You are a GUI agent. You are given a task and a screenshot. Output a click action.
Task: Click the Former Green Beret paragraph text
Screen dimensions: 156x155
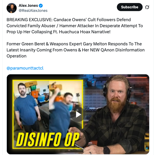pyautogui.click(x=75, y=50)
